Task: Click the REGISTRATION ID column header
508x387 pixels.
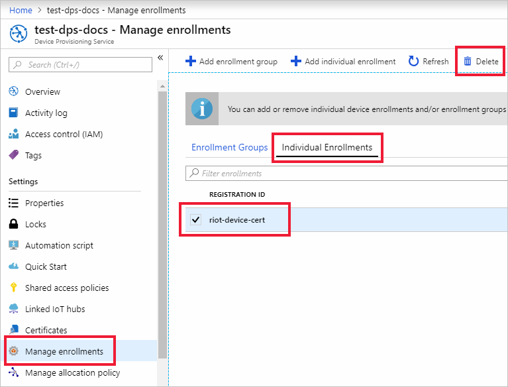Action: 237,194
